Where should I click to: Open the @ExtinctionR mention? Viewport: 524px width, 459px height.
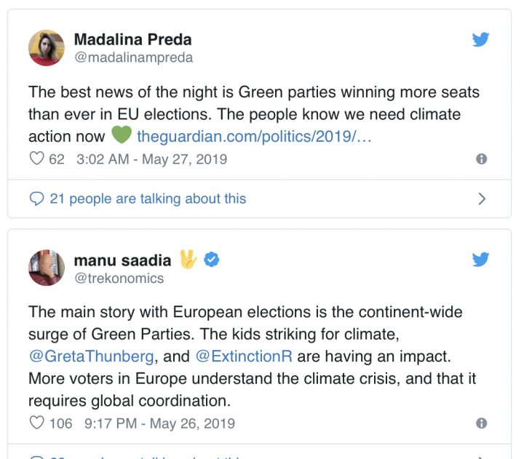pyautogui.click(x=239, y=356)
